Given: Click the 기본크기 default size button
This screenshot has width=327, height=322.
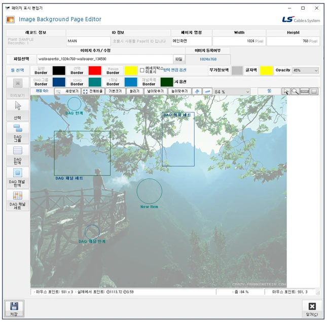Looking at the screenshot, I should tap(115, 91).
